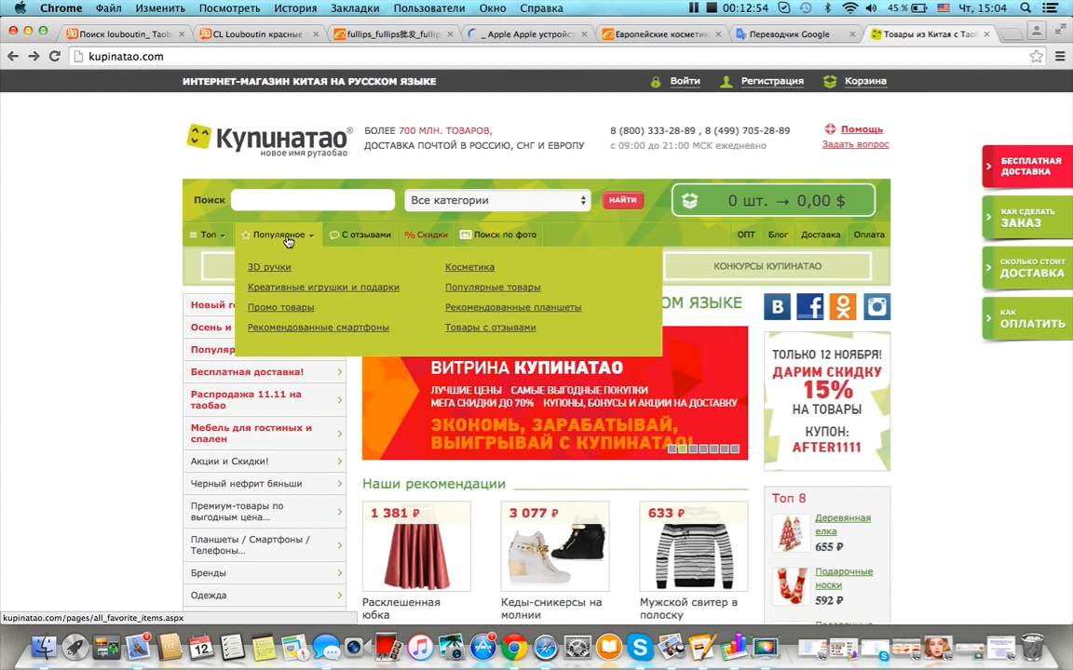Image resolution: width=1073 pixels, height=670 pixels.
Task: Open App Store in the dock
Action: [x=483, y=647]
